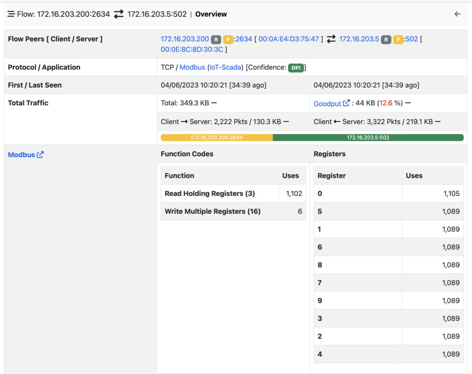Open client host 172.16.203.200 link
The width and height of the screenshot is (472, 374).
184,39
